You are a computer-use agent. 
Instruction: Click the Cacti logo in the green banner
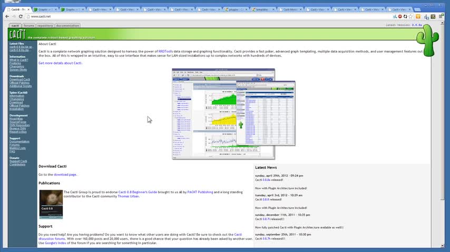17,34
